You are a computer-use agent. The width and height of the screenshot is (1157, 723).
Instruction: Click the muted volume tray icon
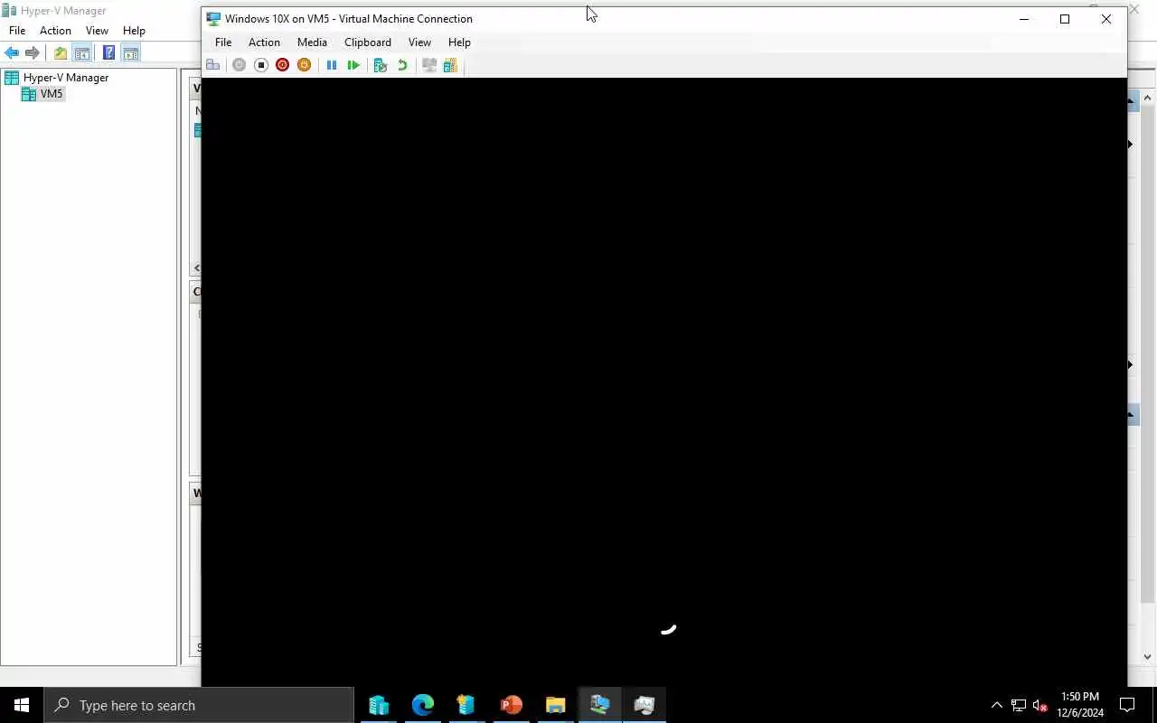point(1039,705)
